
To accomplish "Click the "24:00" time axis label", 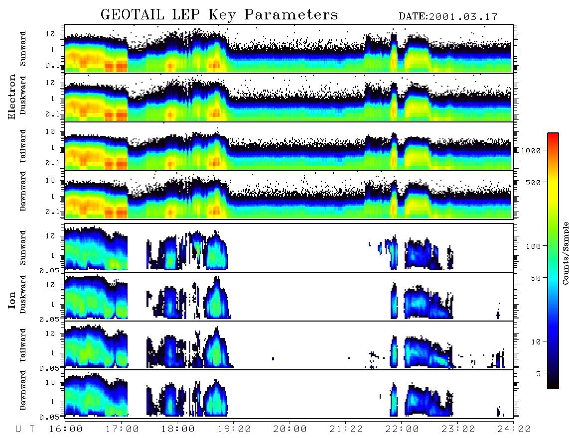I will coord(514,429).
